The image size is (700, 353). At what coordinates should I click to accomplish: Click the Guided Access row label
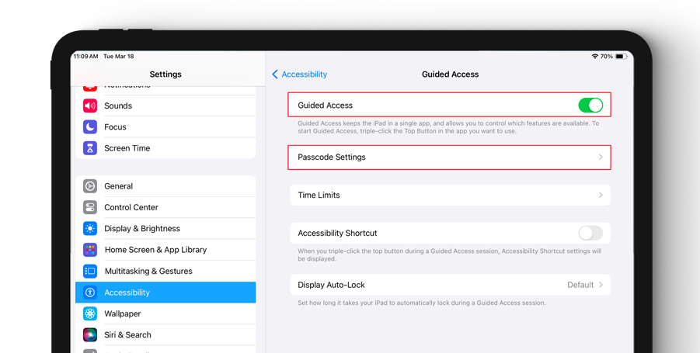point(325,106)
